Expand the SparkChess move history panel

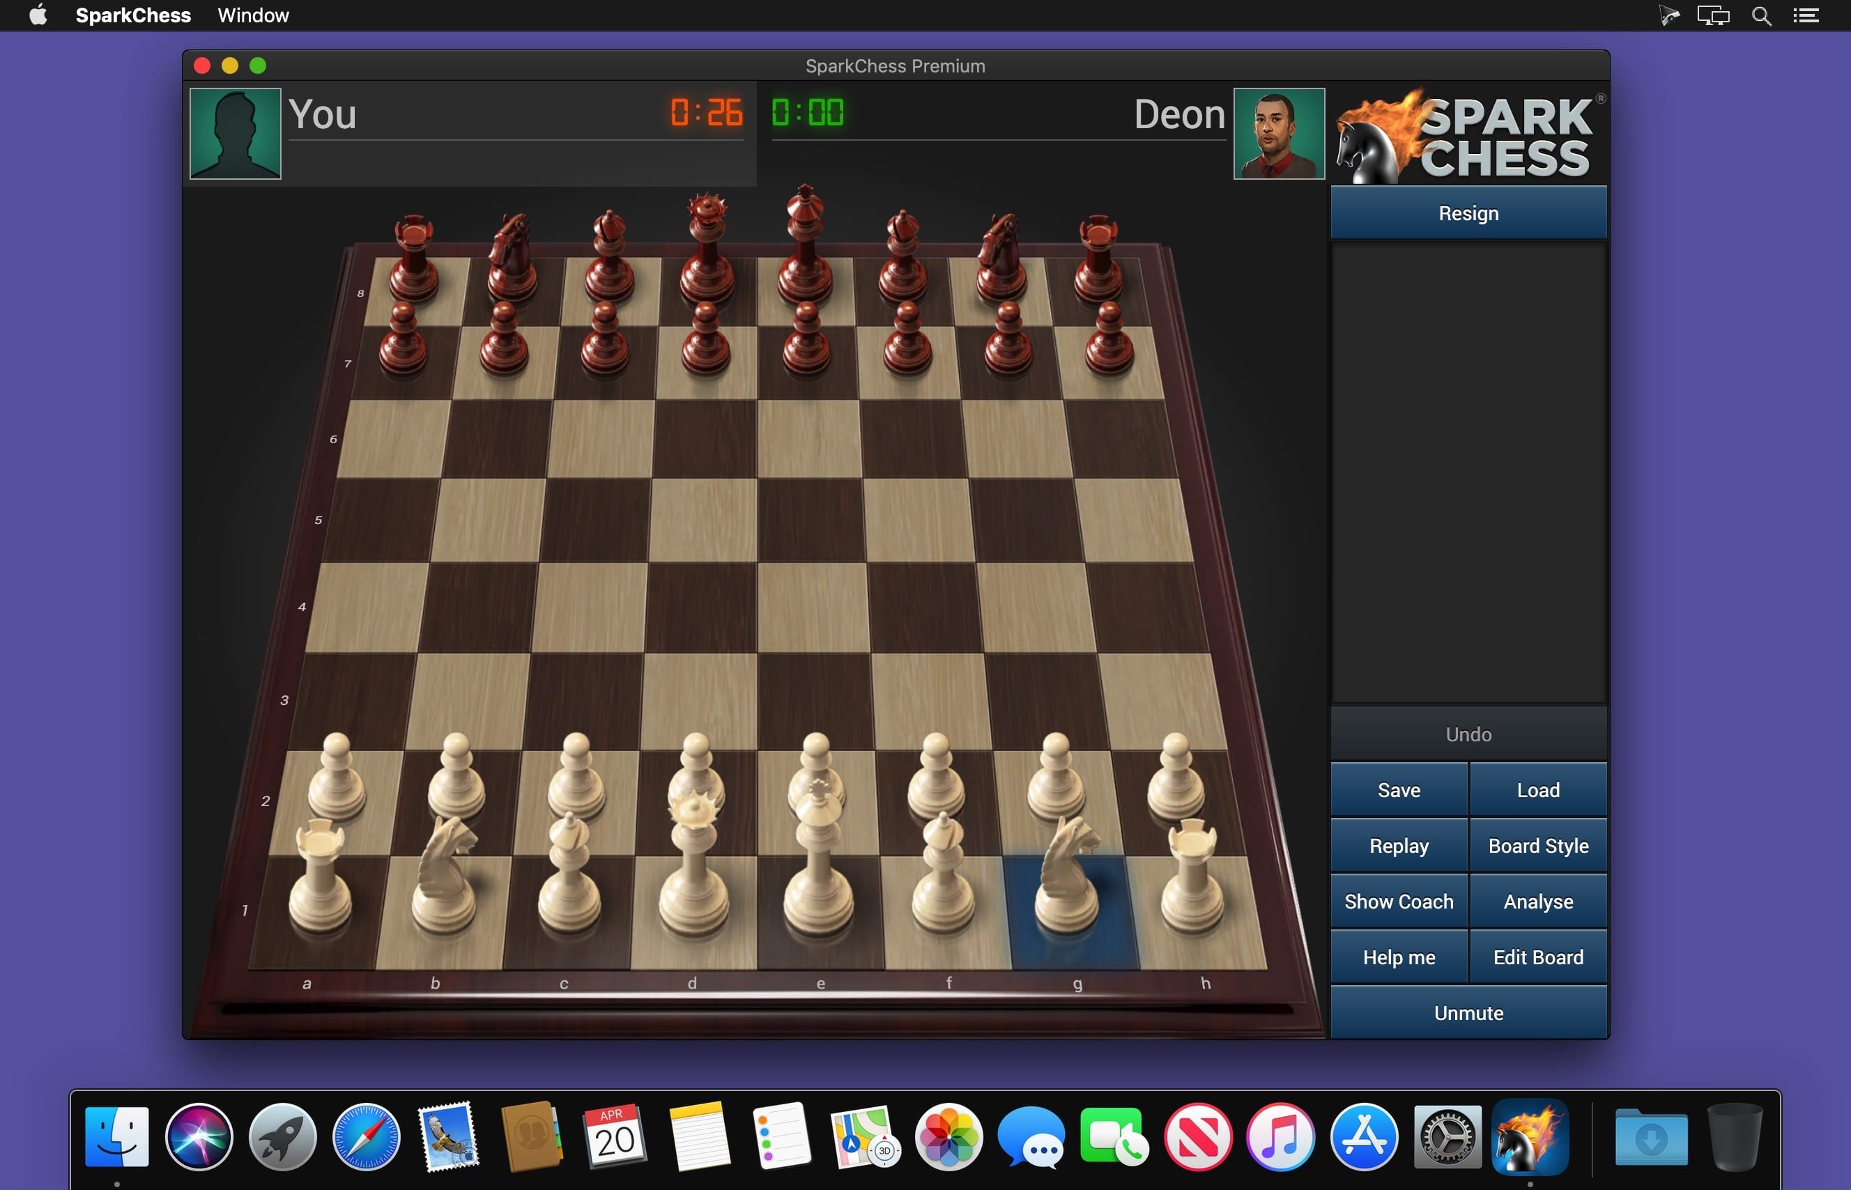[1468, 472]
